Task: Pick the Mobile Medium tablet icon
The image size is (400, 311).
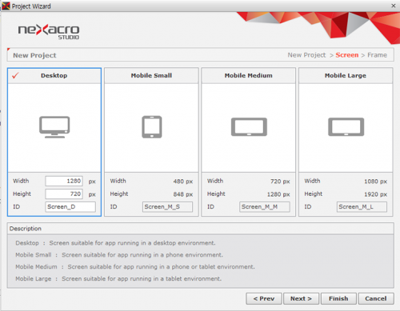Action: point(249,127)
